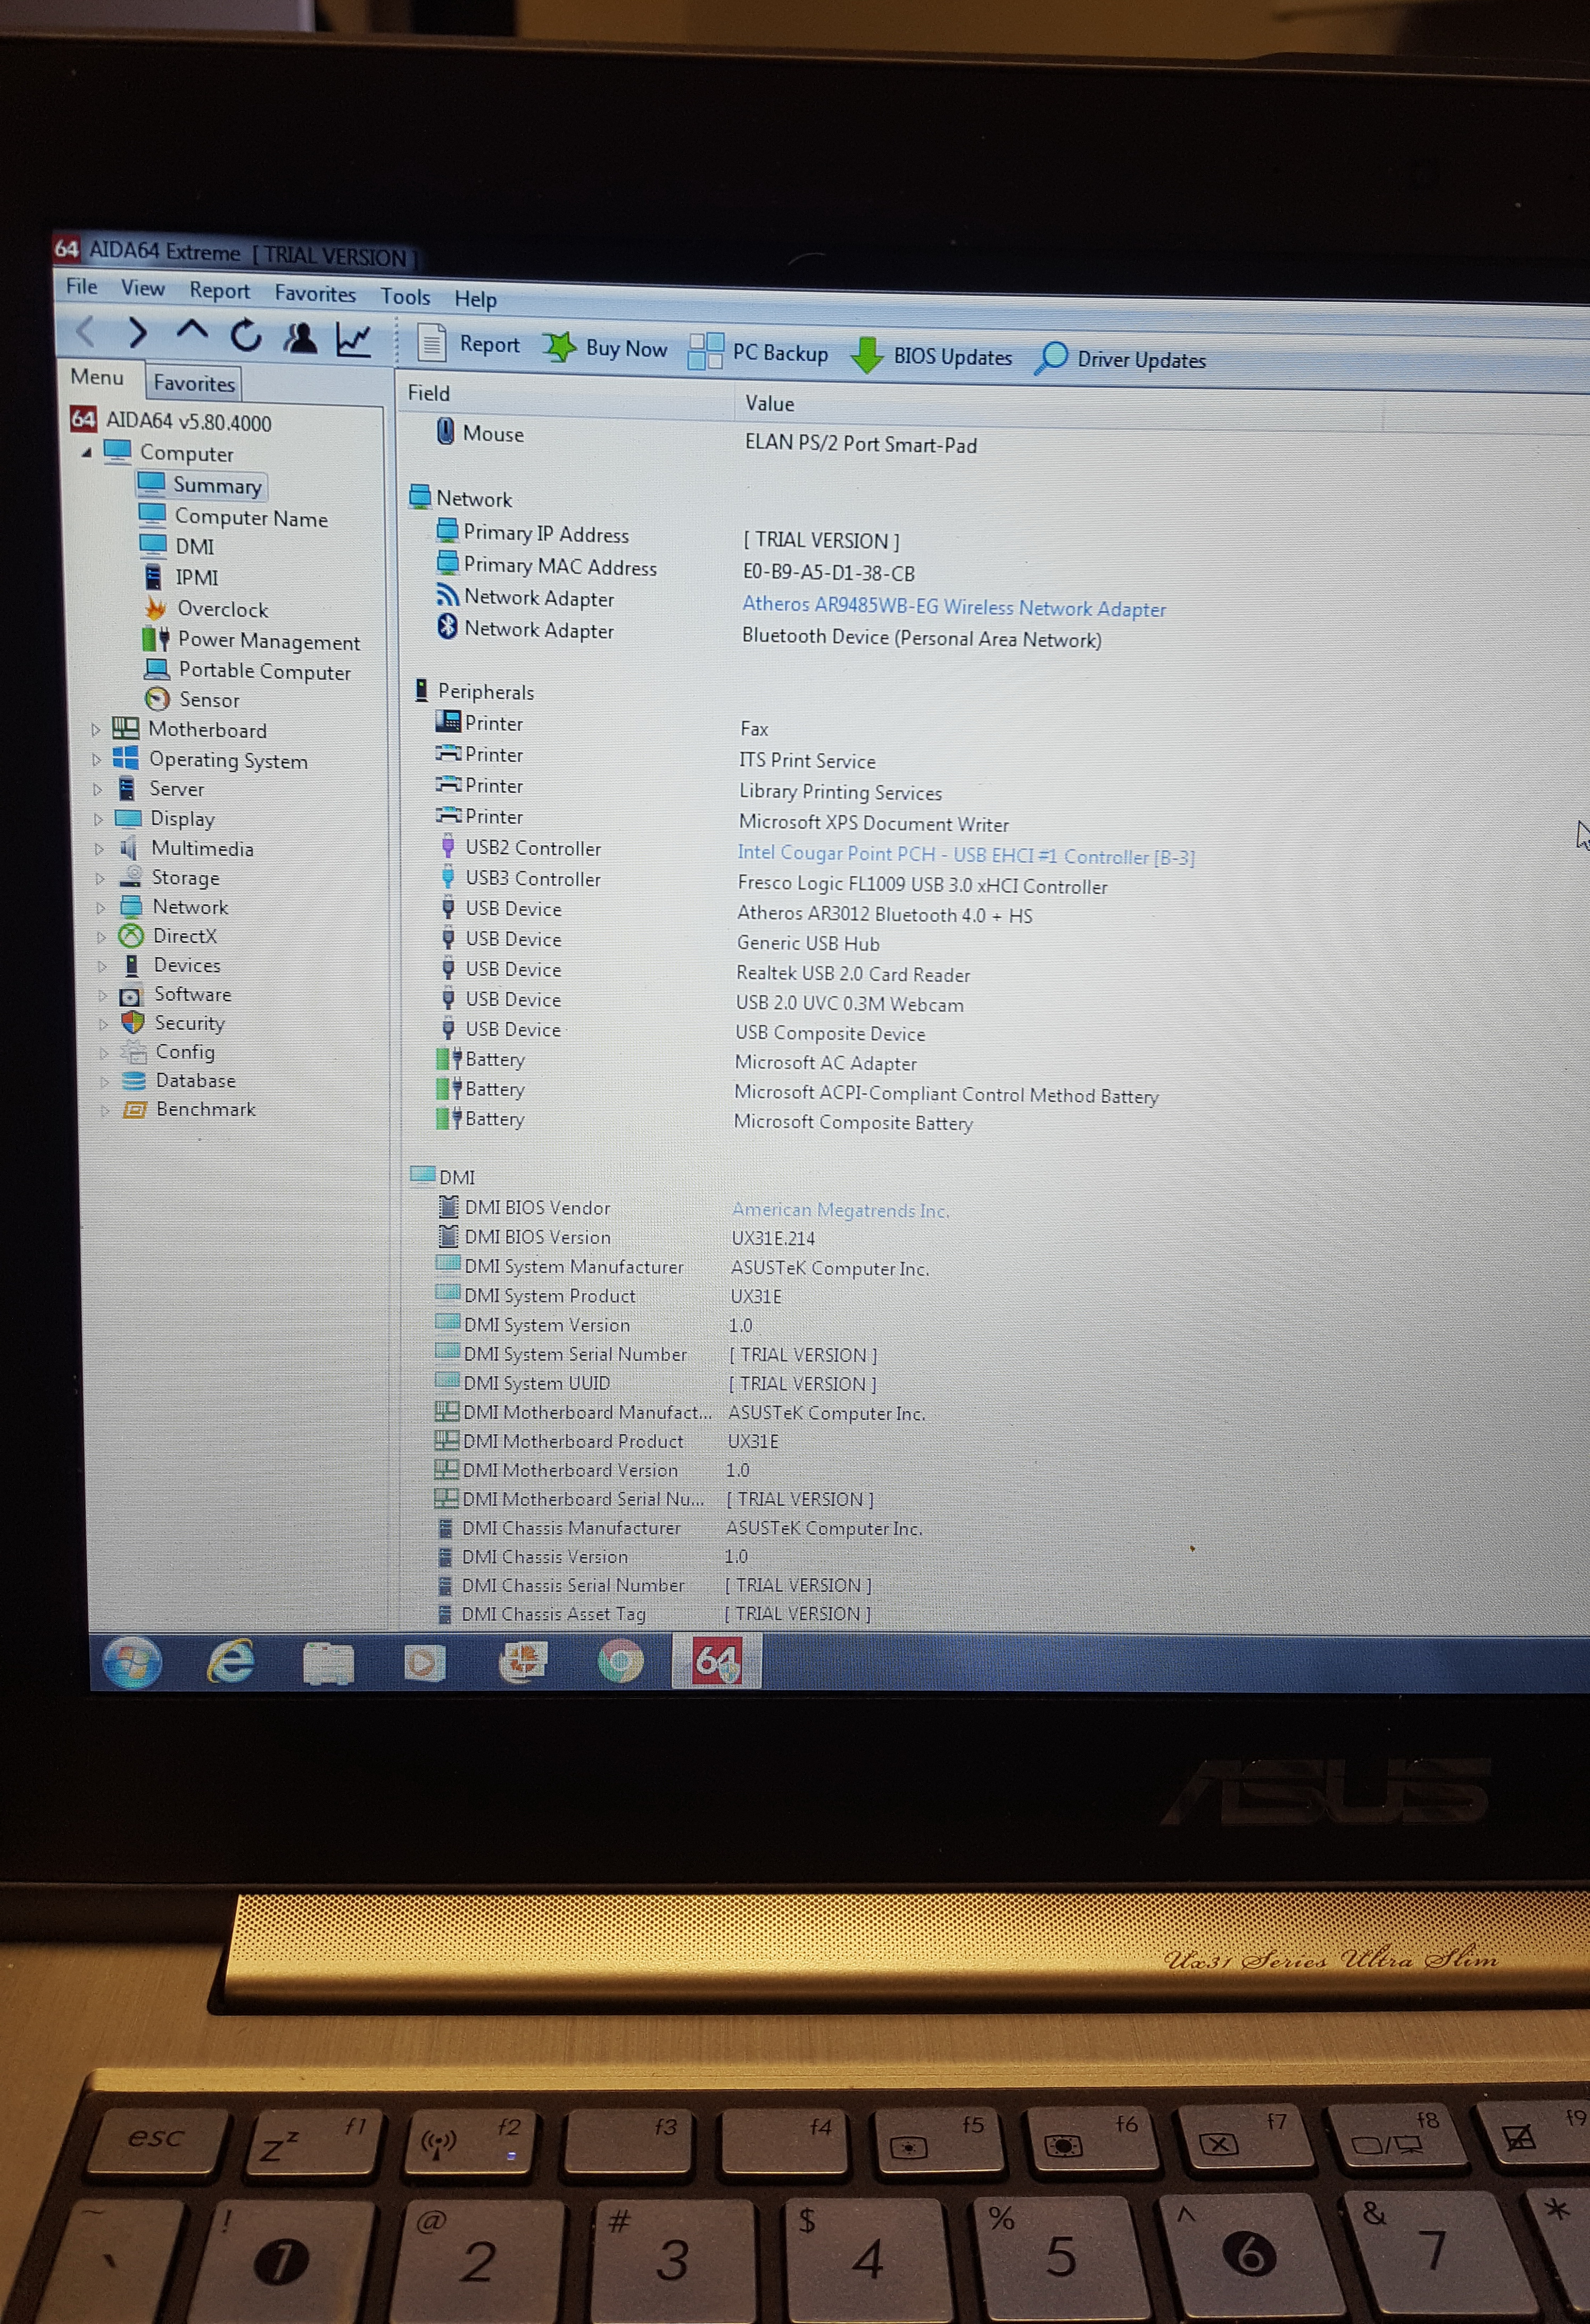
Task: Open PC Backup from the toolbar
Action: click(759, 352)
